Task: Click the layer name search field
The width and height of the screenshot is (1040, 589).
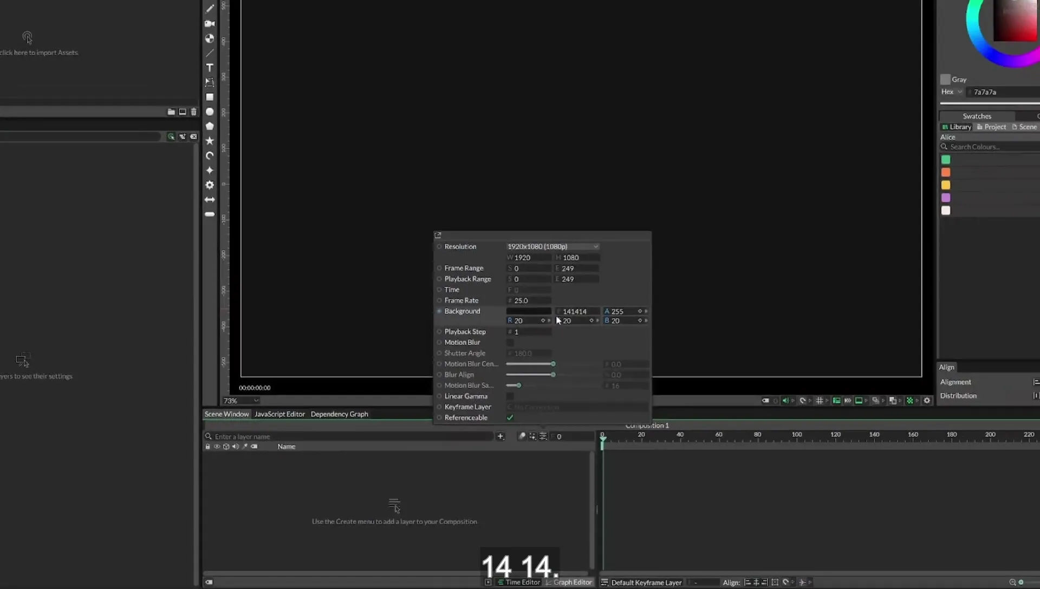Action: pos(349,437)
